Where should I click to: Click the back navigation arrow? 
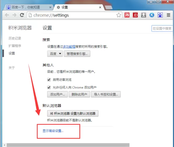[x=7, y=15]
